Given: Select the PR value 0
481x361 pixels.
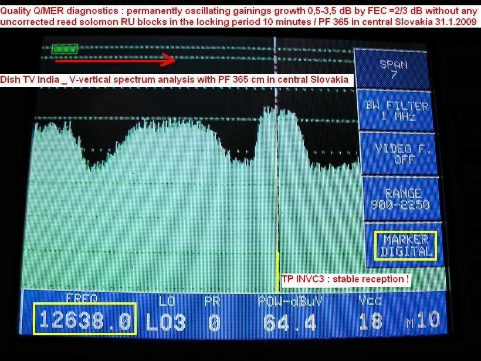Looking at the screenshot, I should [215, 322].
